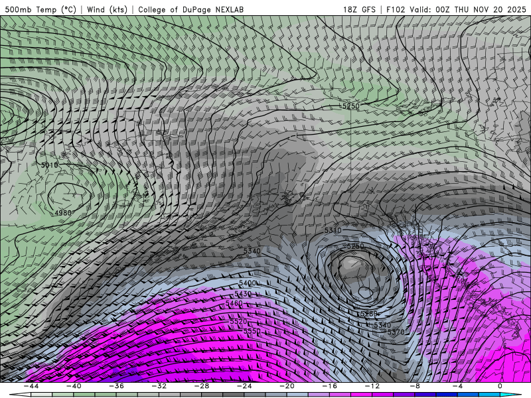Select the 5250 label just below the 5310 label
The width and height of the screenshot is (531, 398).
(356, 246)
